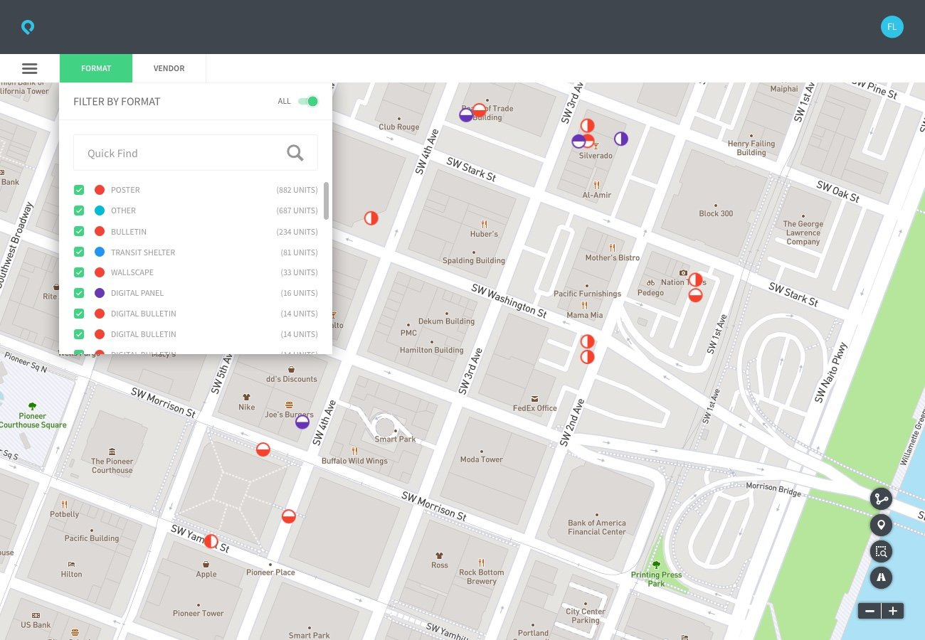Uncheck the OTHER checkbox
This screenshot has height=640, width=925.
tap(79, 210)
